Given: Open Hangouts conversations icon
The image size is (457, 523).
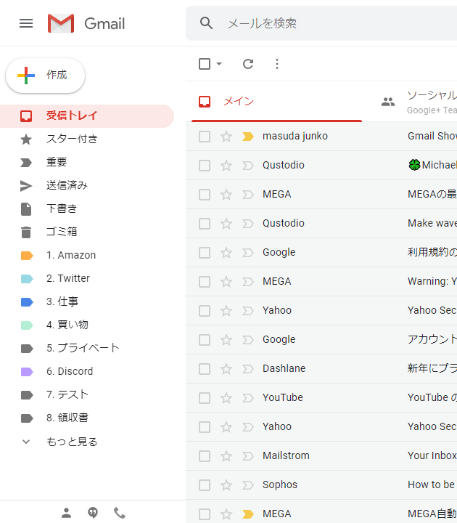Looking at the screenshot, I should tap(93, 513).
